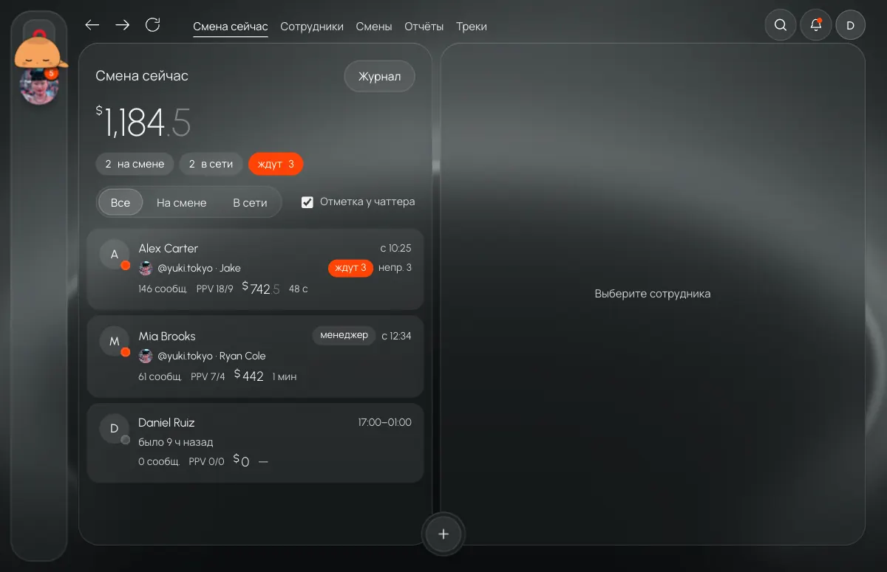The image size is (887, 572).
Task: Click the "@yuki.tokyo · Jake" text
Action: click(199, 268)
